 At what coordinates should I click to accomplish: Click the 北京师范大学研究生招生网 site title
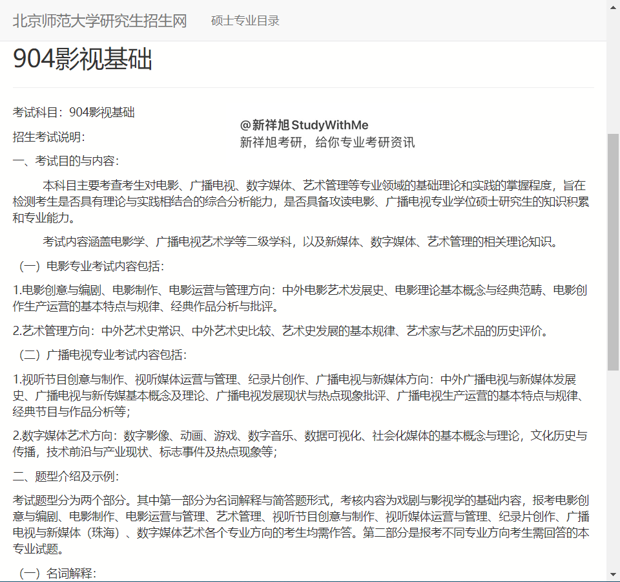tap(99, 20)
